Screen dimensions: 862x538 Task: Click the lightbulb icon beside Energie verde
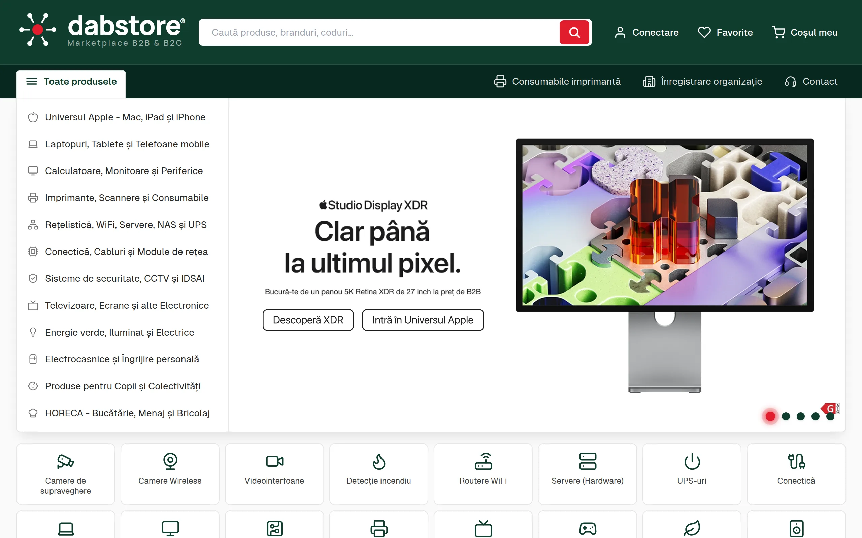(33, 332)
